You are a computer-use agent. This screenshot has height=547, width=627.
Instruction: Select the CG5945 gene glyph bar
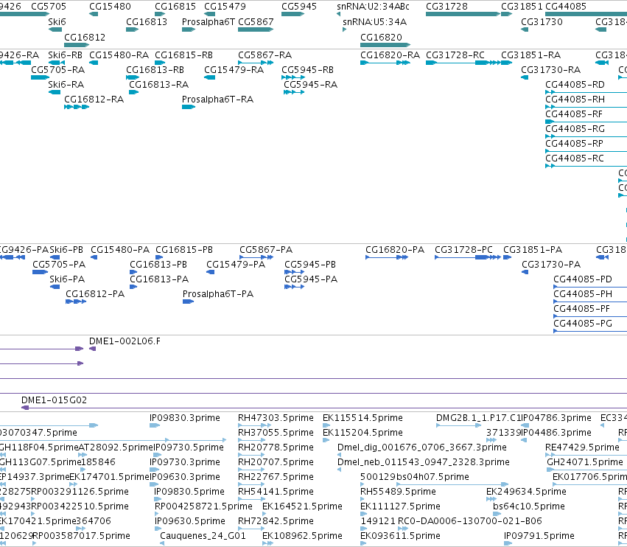coord(293,14)
